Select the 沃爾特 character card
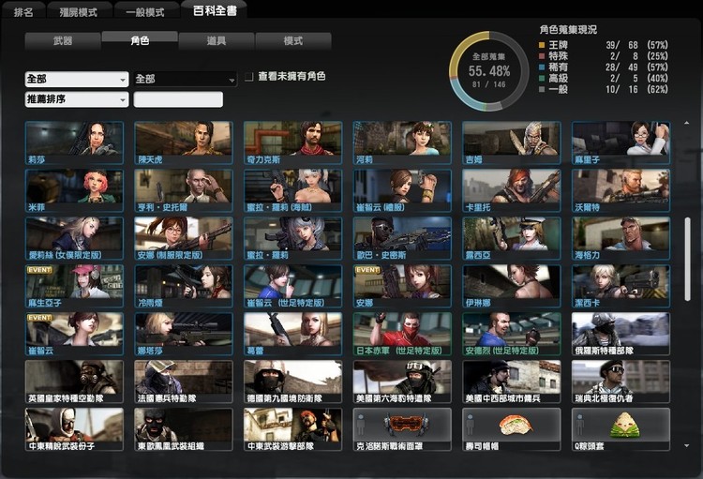This screenshot has width=703, height=479. pyautogui.click(x=621, y=190)
